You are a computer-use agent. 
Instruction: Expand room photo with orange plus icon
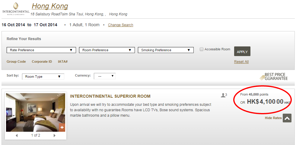point(62,128)
